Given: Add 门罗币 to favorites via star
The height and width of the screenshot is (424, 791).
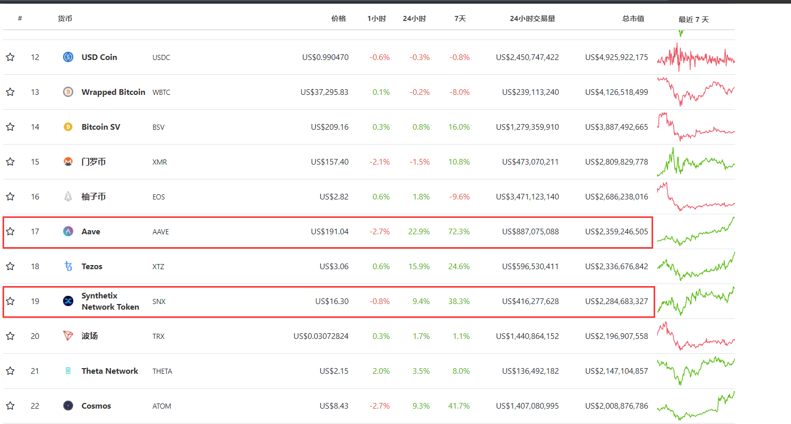Looking at the screenshot, I should tap(10, 161).
